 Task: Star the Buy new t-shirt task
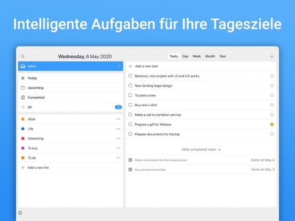(x=271, y=105)
